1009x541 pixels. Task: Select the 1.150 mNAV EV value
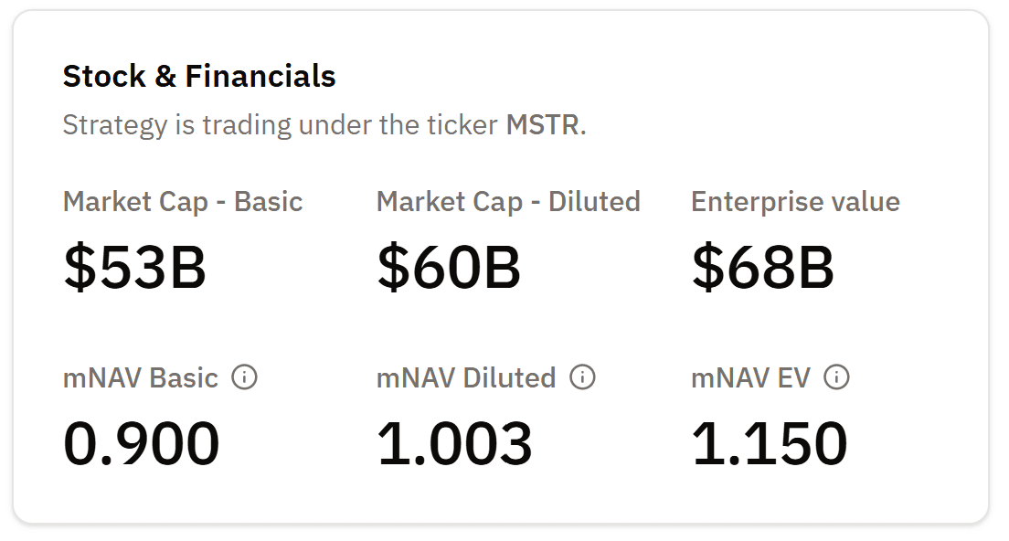(x=770, y=444)
